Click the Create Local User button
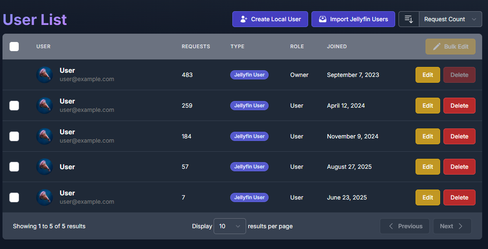Image resolution: width=488 pixels, height=249 pixels. pyautogui.click(x=270, y=19)
